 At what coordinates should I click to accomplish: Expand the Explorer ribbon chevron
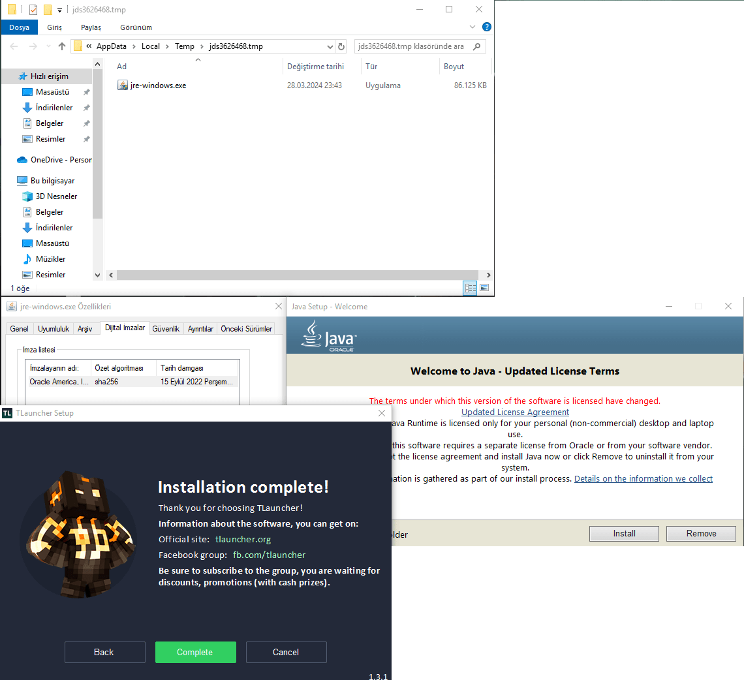[x=472, y=27]
